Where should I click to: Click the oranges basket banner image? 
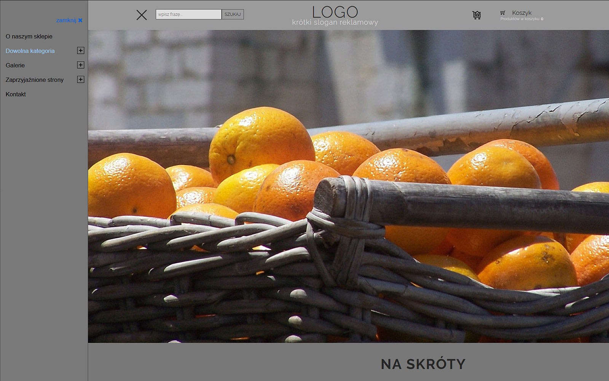[x=348, y=187]
